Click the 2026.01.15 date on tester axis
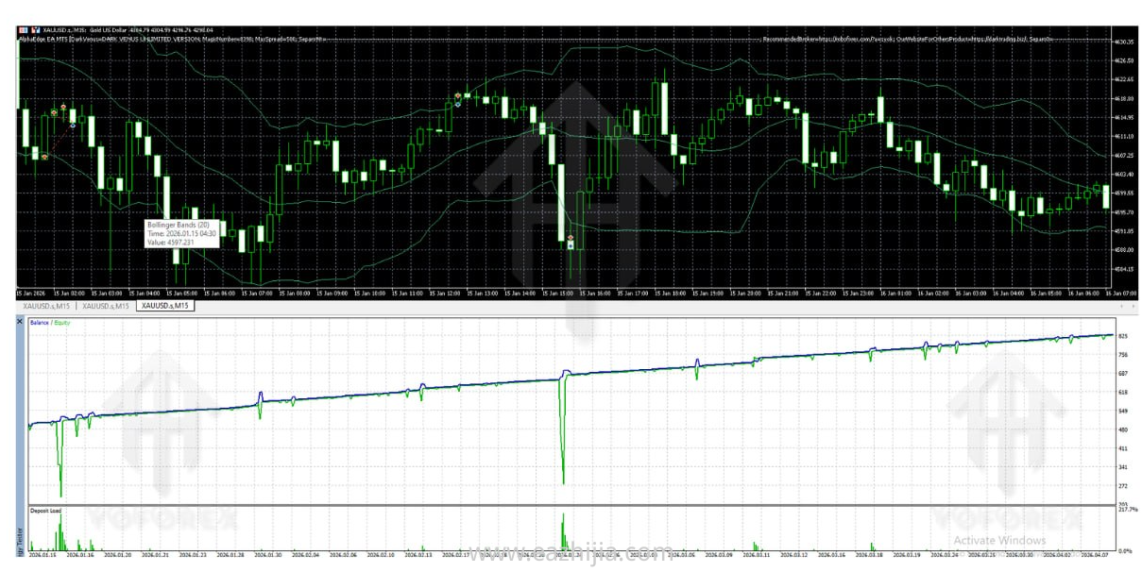Screen dimensions: 1142x572 (43, 555)
